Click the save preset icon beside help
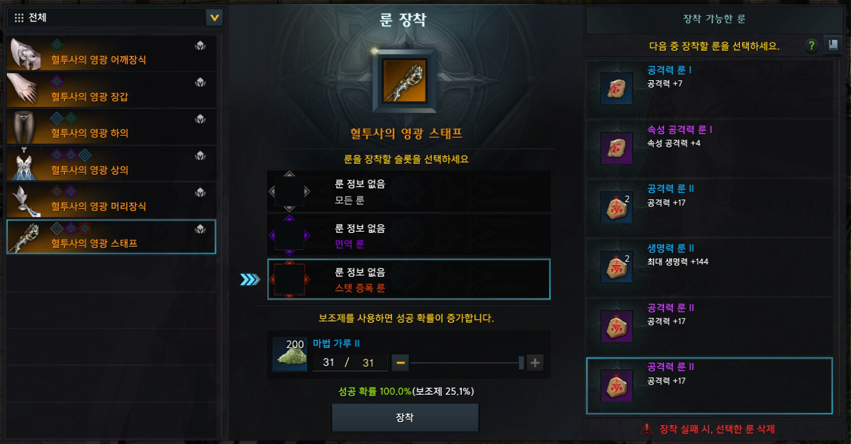Image resolution: width=851 pixels, height=444 pixels. pos(833,45)
